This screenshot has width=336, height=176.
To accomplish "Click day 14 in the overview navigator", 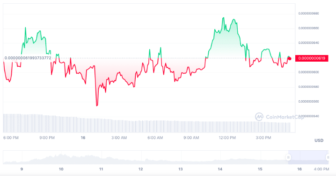I will (220, 169).
